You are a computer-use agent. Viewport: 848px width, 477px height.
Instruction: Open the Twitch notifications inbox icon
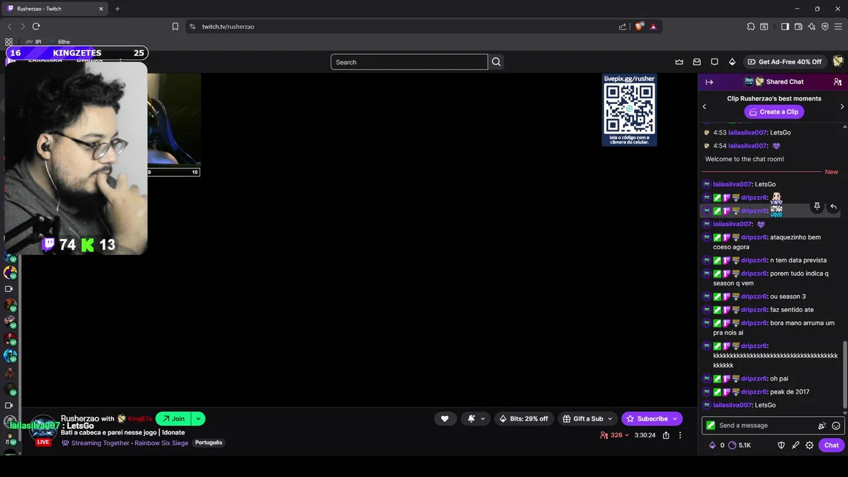click(x=697, y=62)
